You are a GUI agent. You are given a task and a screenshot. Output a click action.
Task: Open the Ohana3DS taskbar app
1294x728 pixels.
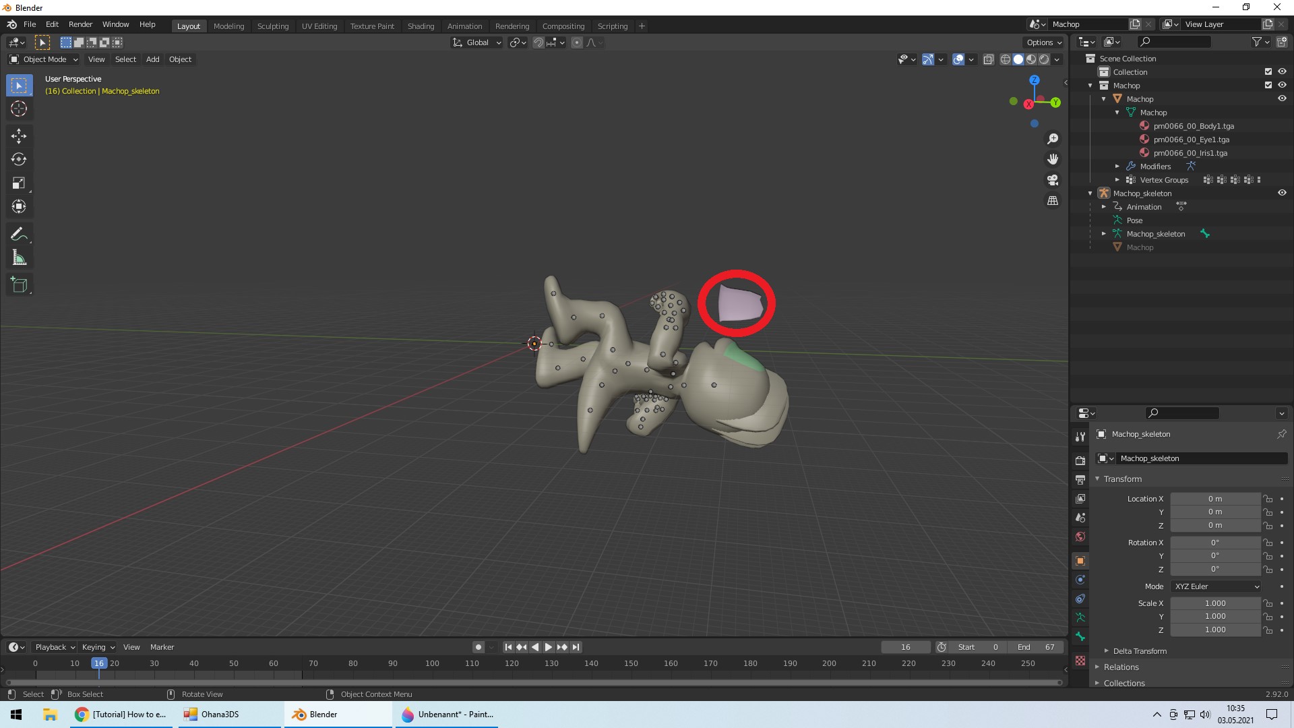tap(230, 715)
